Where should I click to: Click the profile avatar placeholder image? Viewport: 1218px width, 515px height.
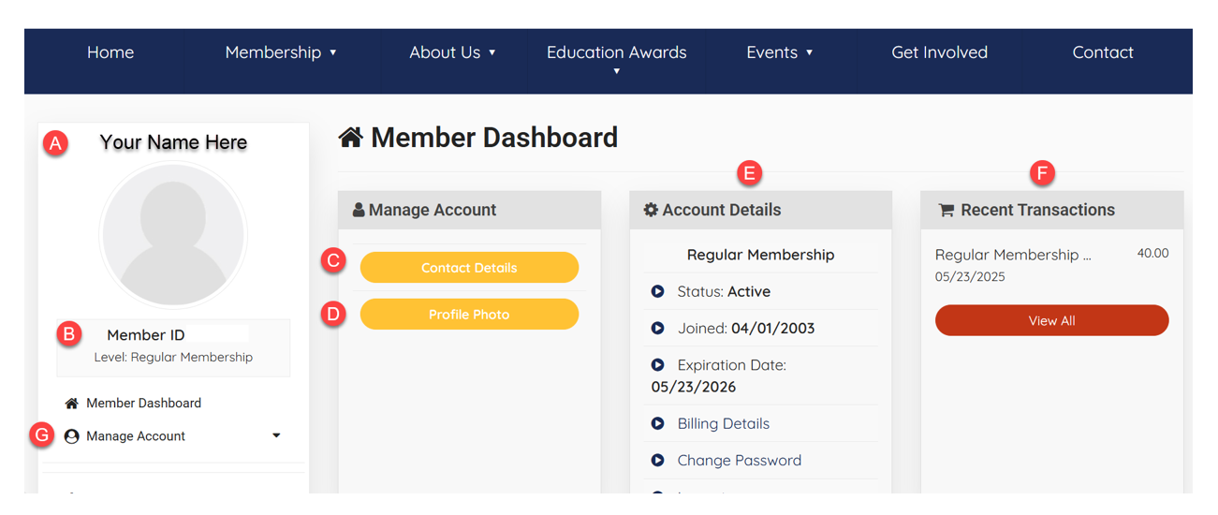point(173,235)
